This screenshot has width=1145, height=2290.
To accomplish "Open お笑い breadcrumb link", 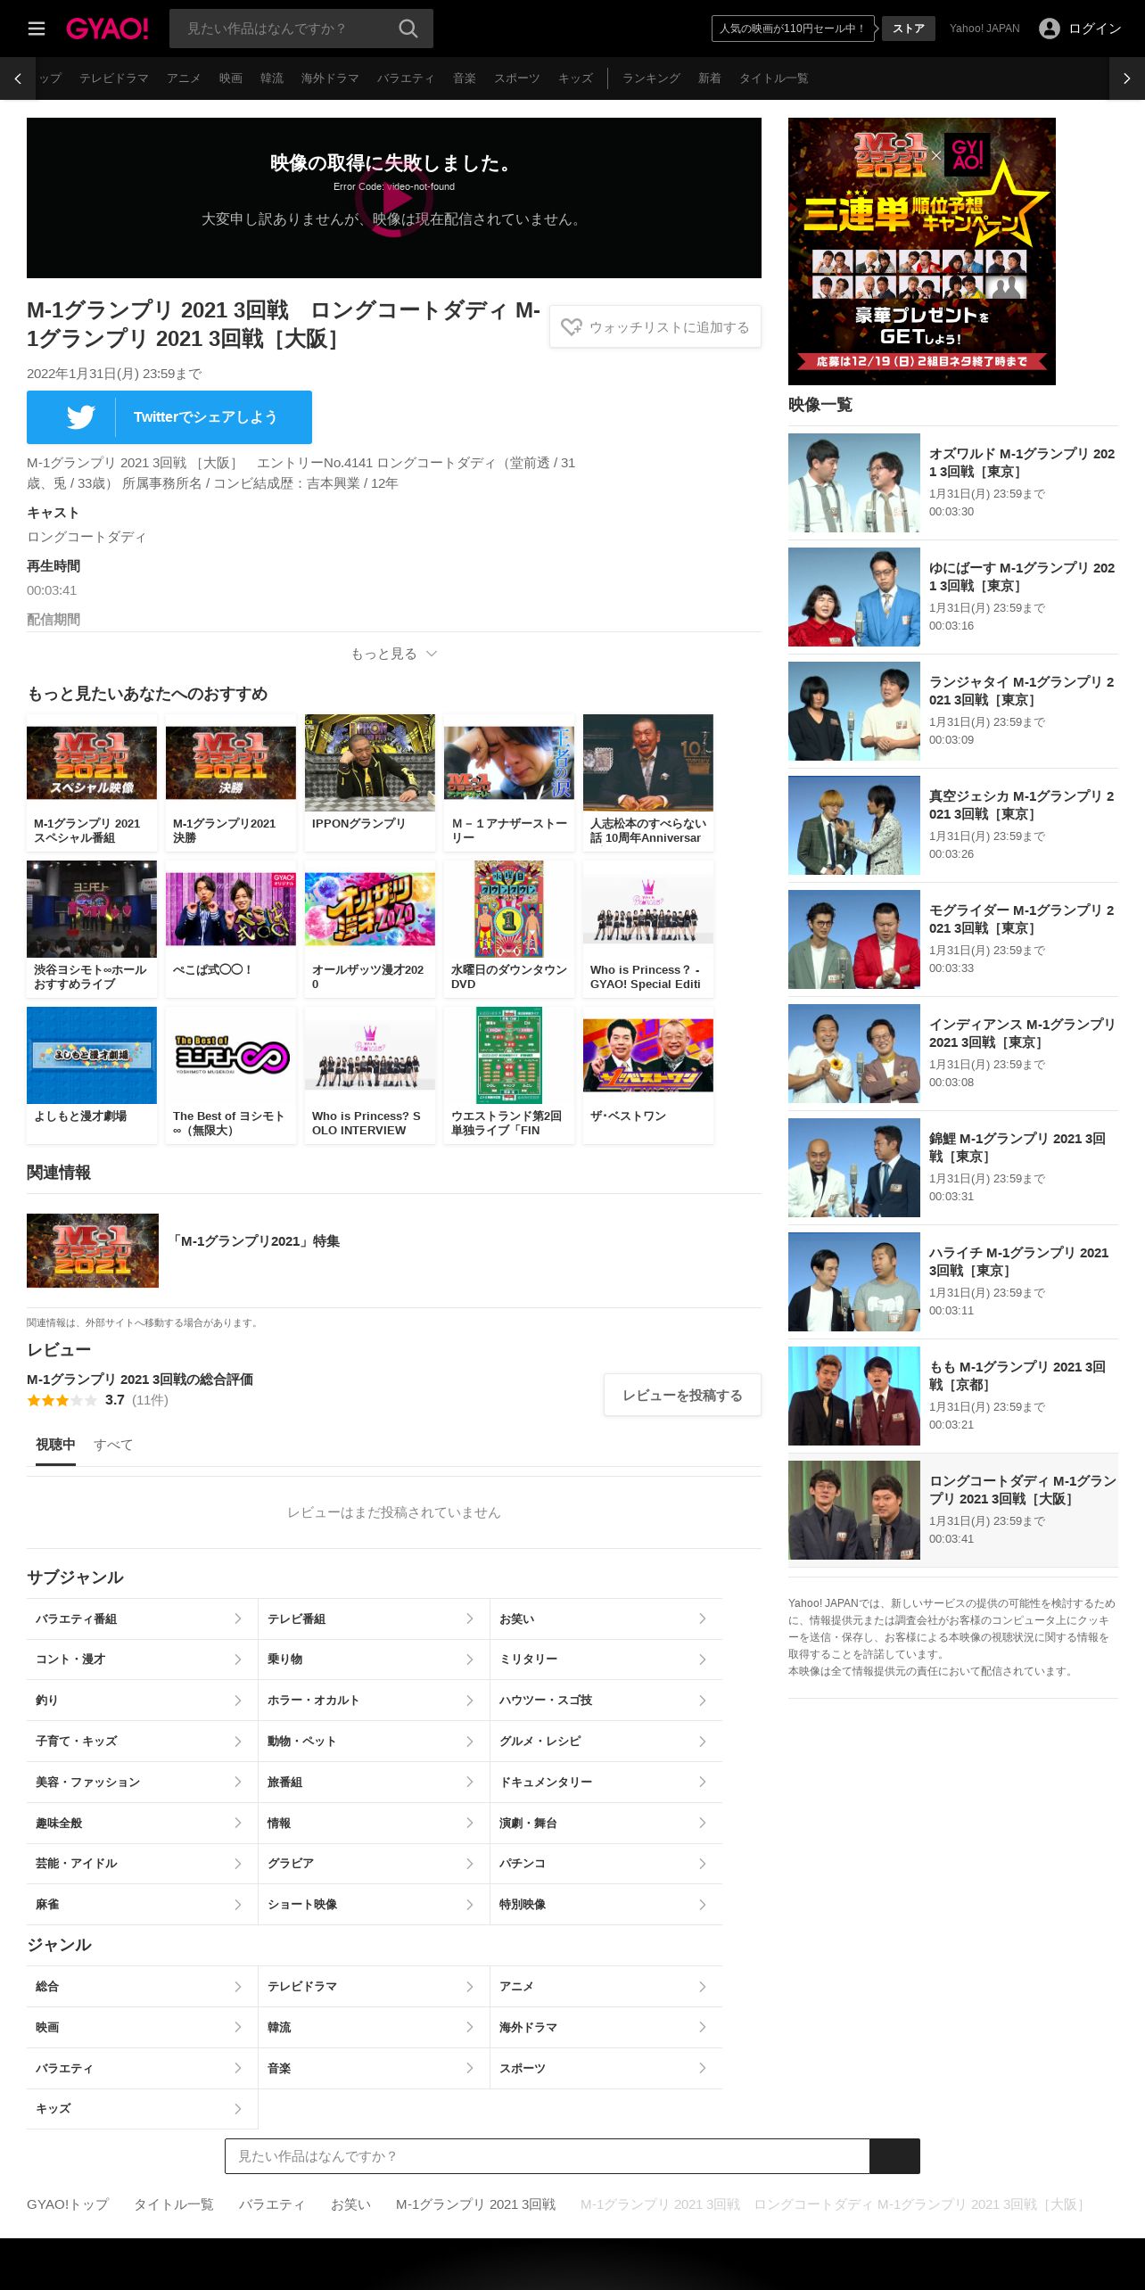I will pyautogui.click(x=350, y=2204).
